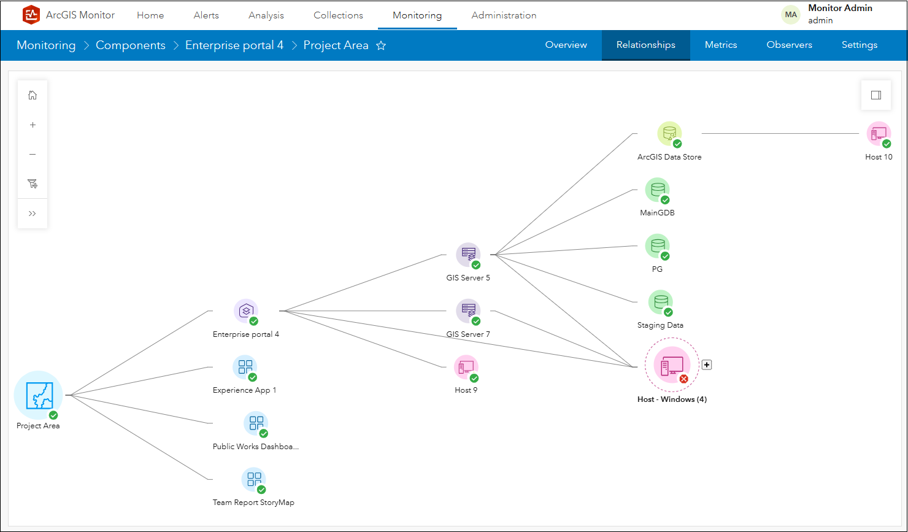Screen dimensions: 908x532
Task: Select the Experience App 1 node icon
Action: [x=245, y=368]
